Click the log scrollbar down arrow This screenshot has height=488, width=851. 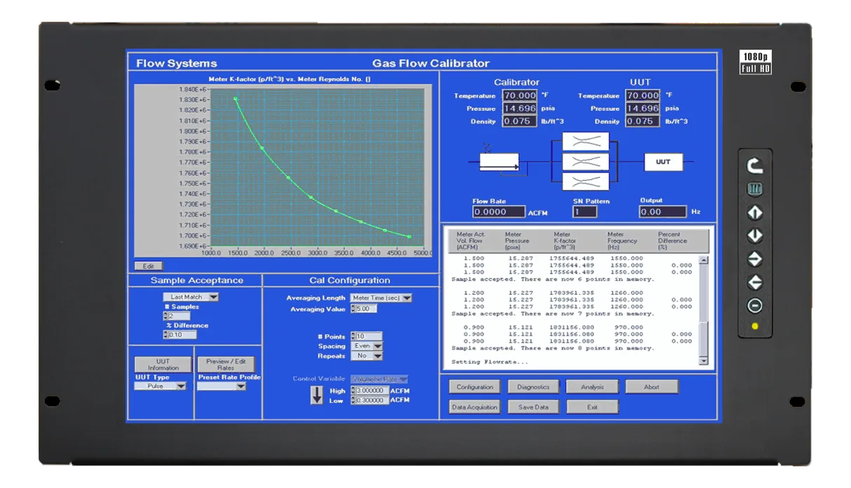point(704,361)
